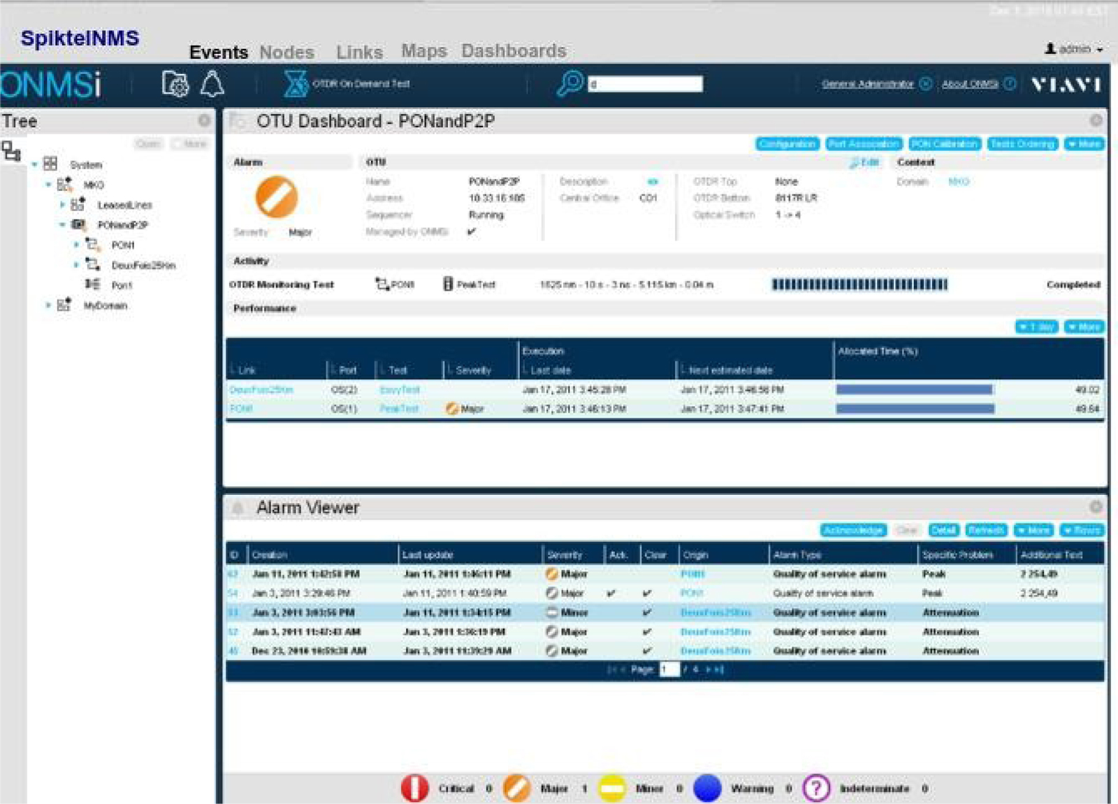The image size is (1118, 804).
Task: Click the Indeterminate purple question icon
Action: (x=816, y=788)
